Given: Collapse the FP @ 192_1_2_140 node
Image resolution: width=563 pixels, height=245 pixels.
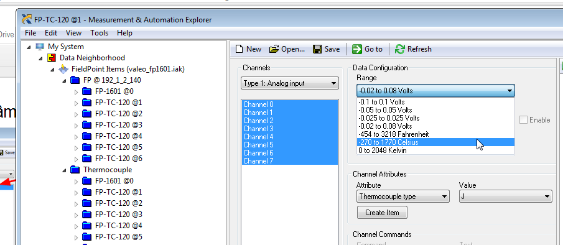Looking at the screenshot, I should (64, 80).
